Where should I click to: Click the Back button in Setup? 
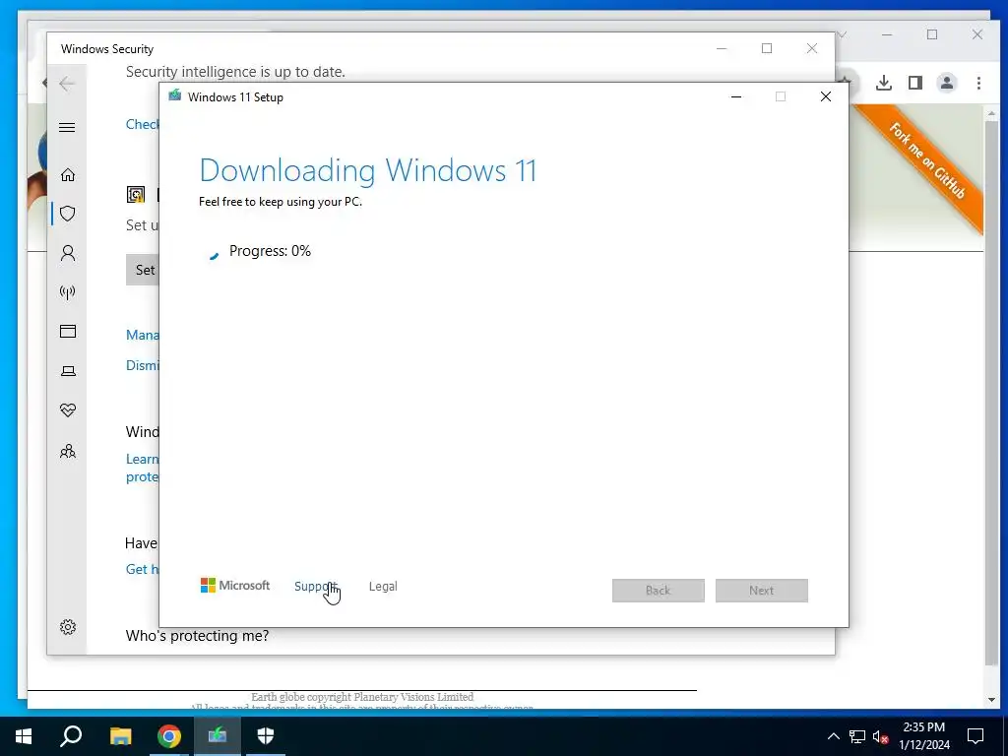point(659,591)
